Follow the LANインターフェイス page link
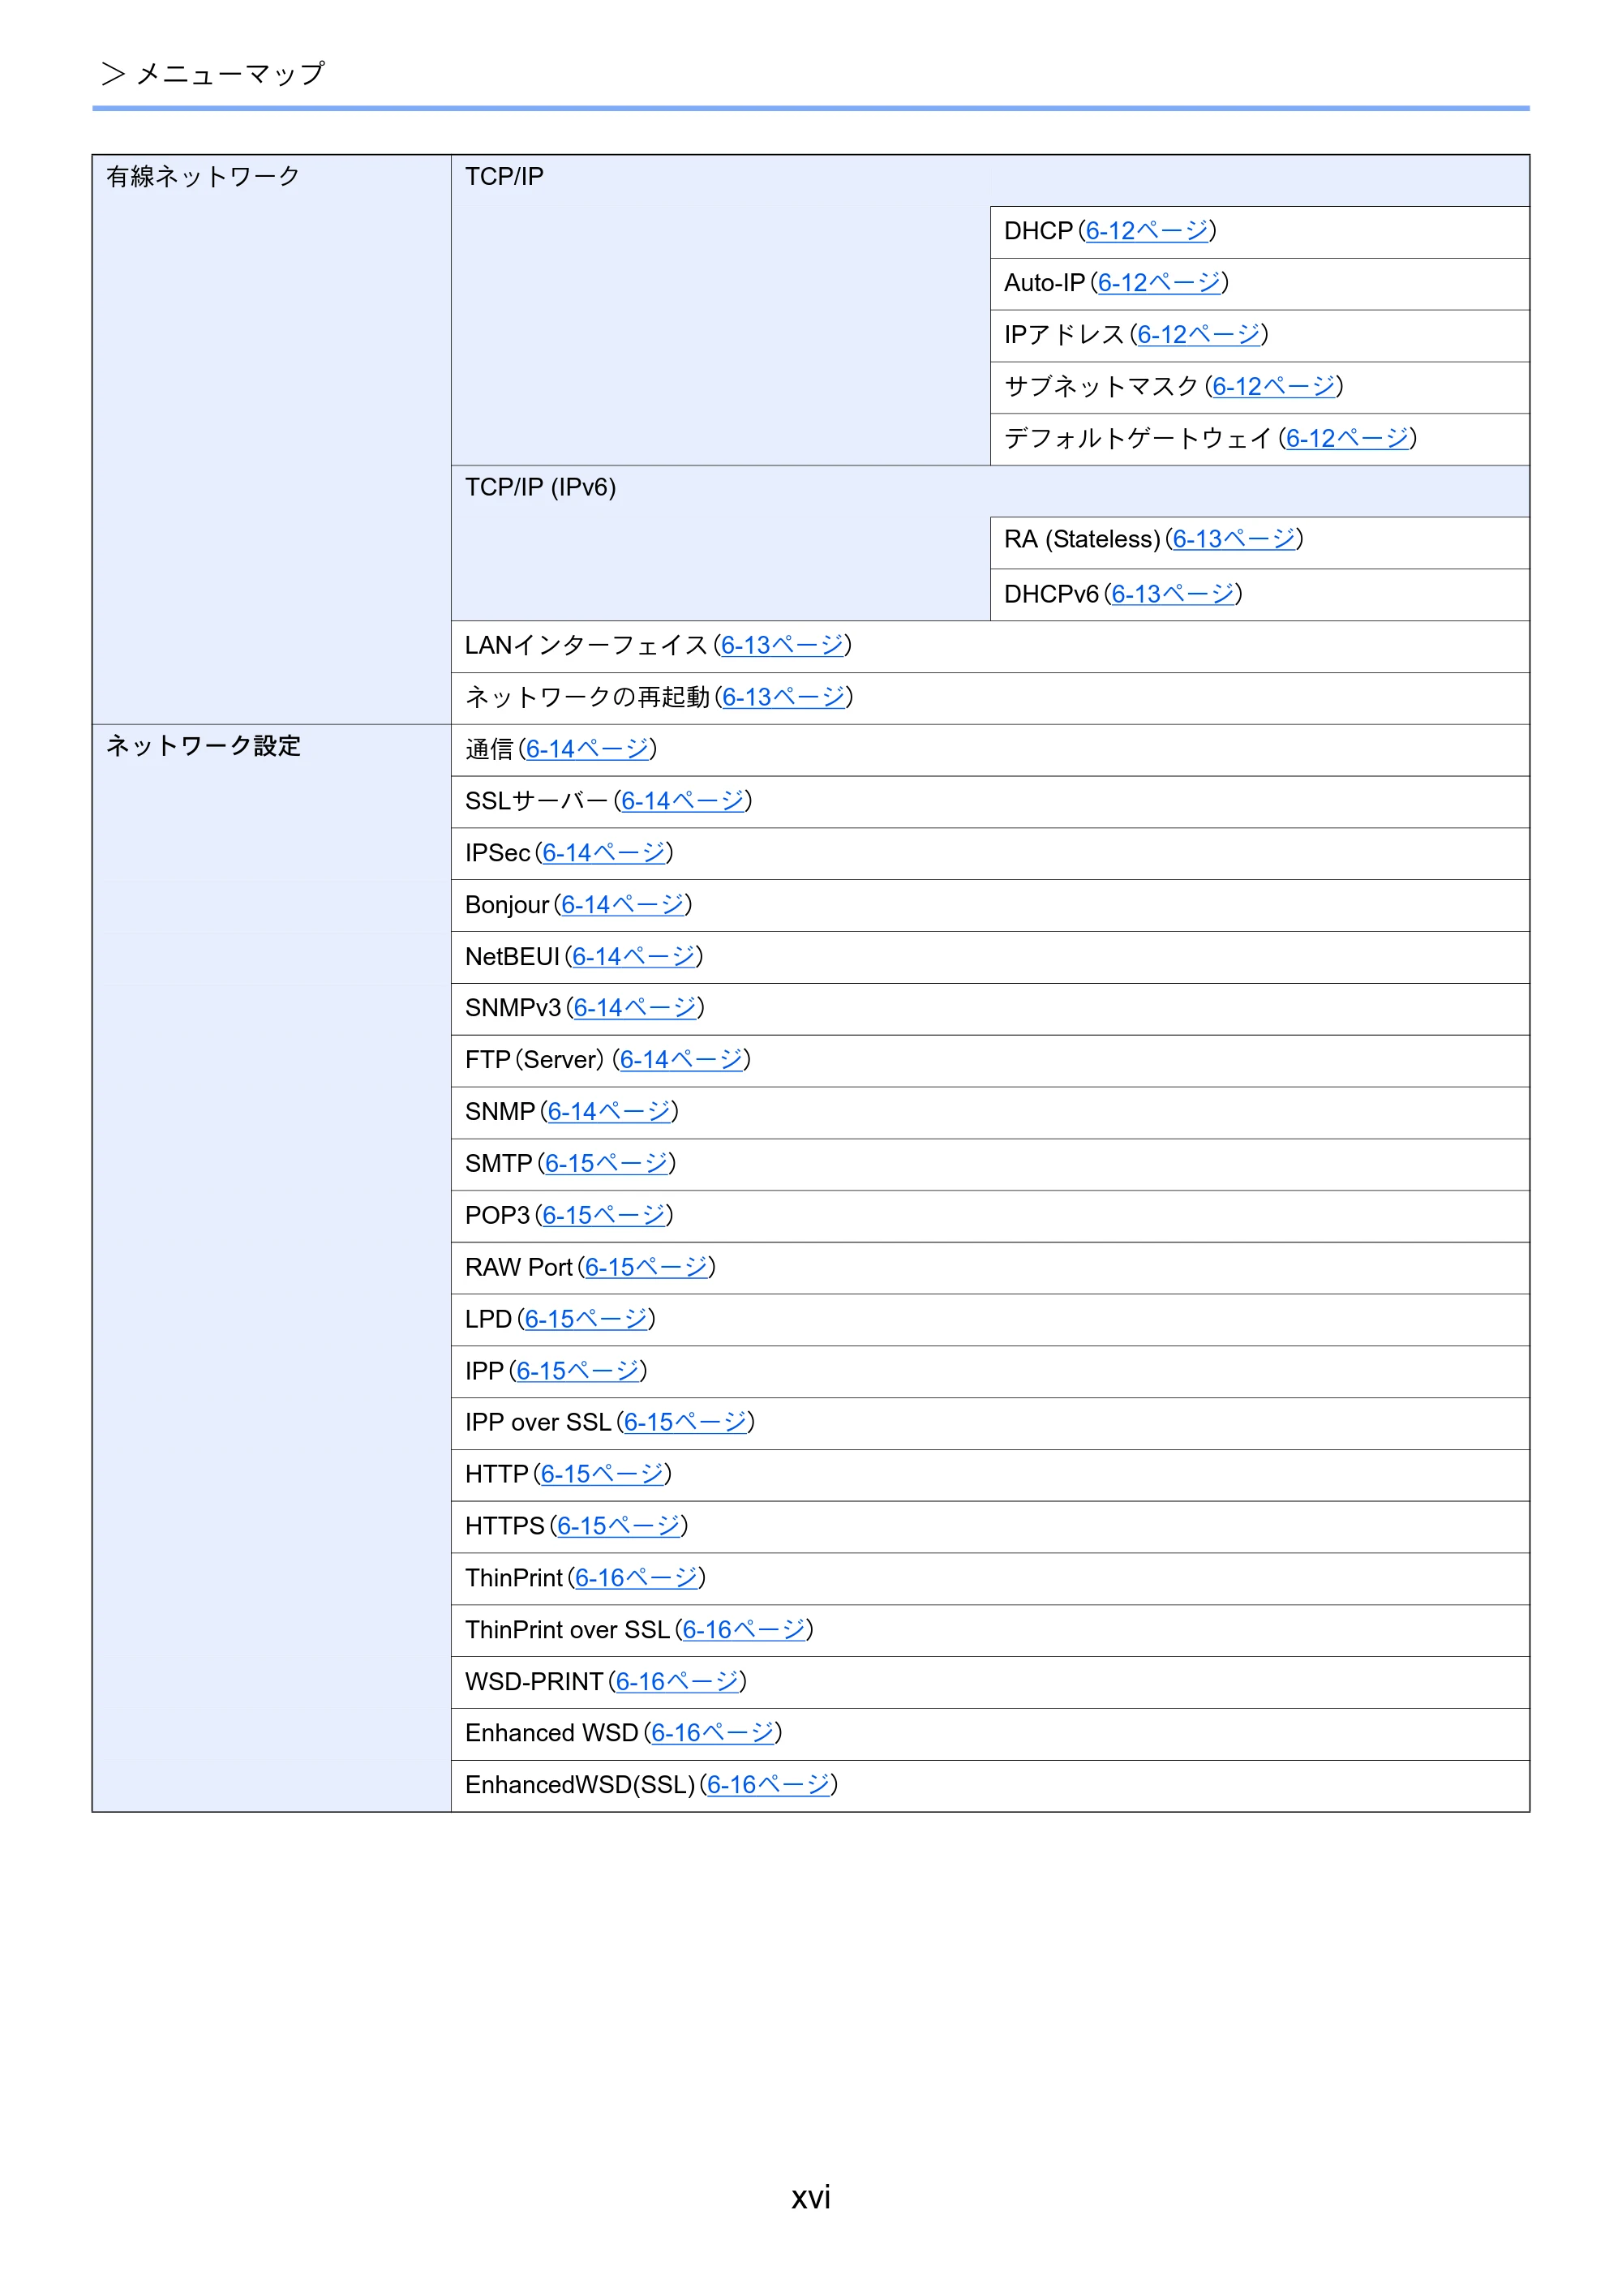 coord(782,646)
